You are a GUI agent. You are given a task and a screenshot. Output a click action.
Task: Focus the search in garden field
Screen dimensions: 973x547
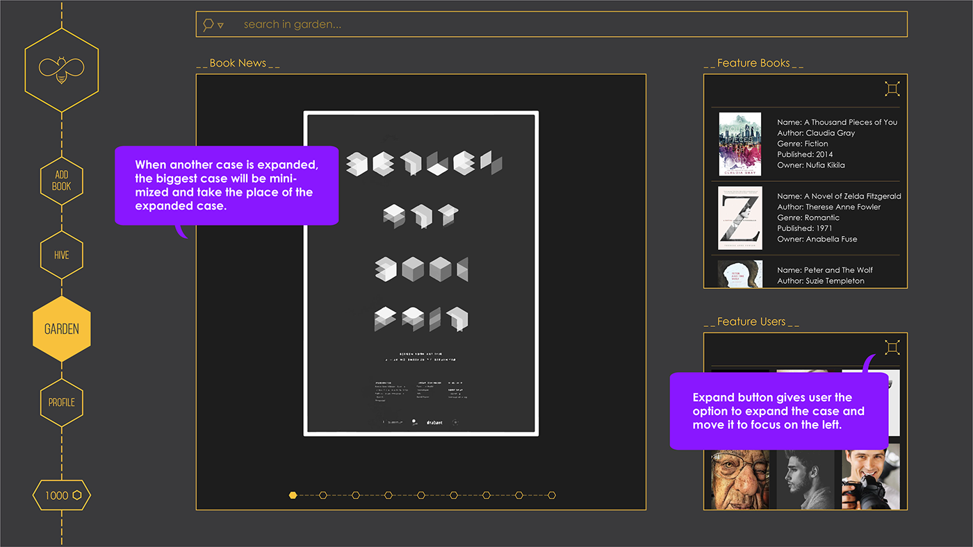pos(551,24)
